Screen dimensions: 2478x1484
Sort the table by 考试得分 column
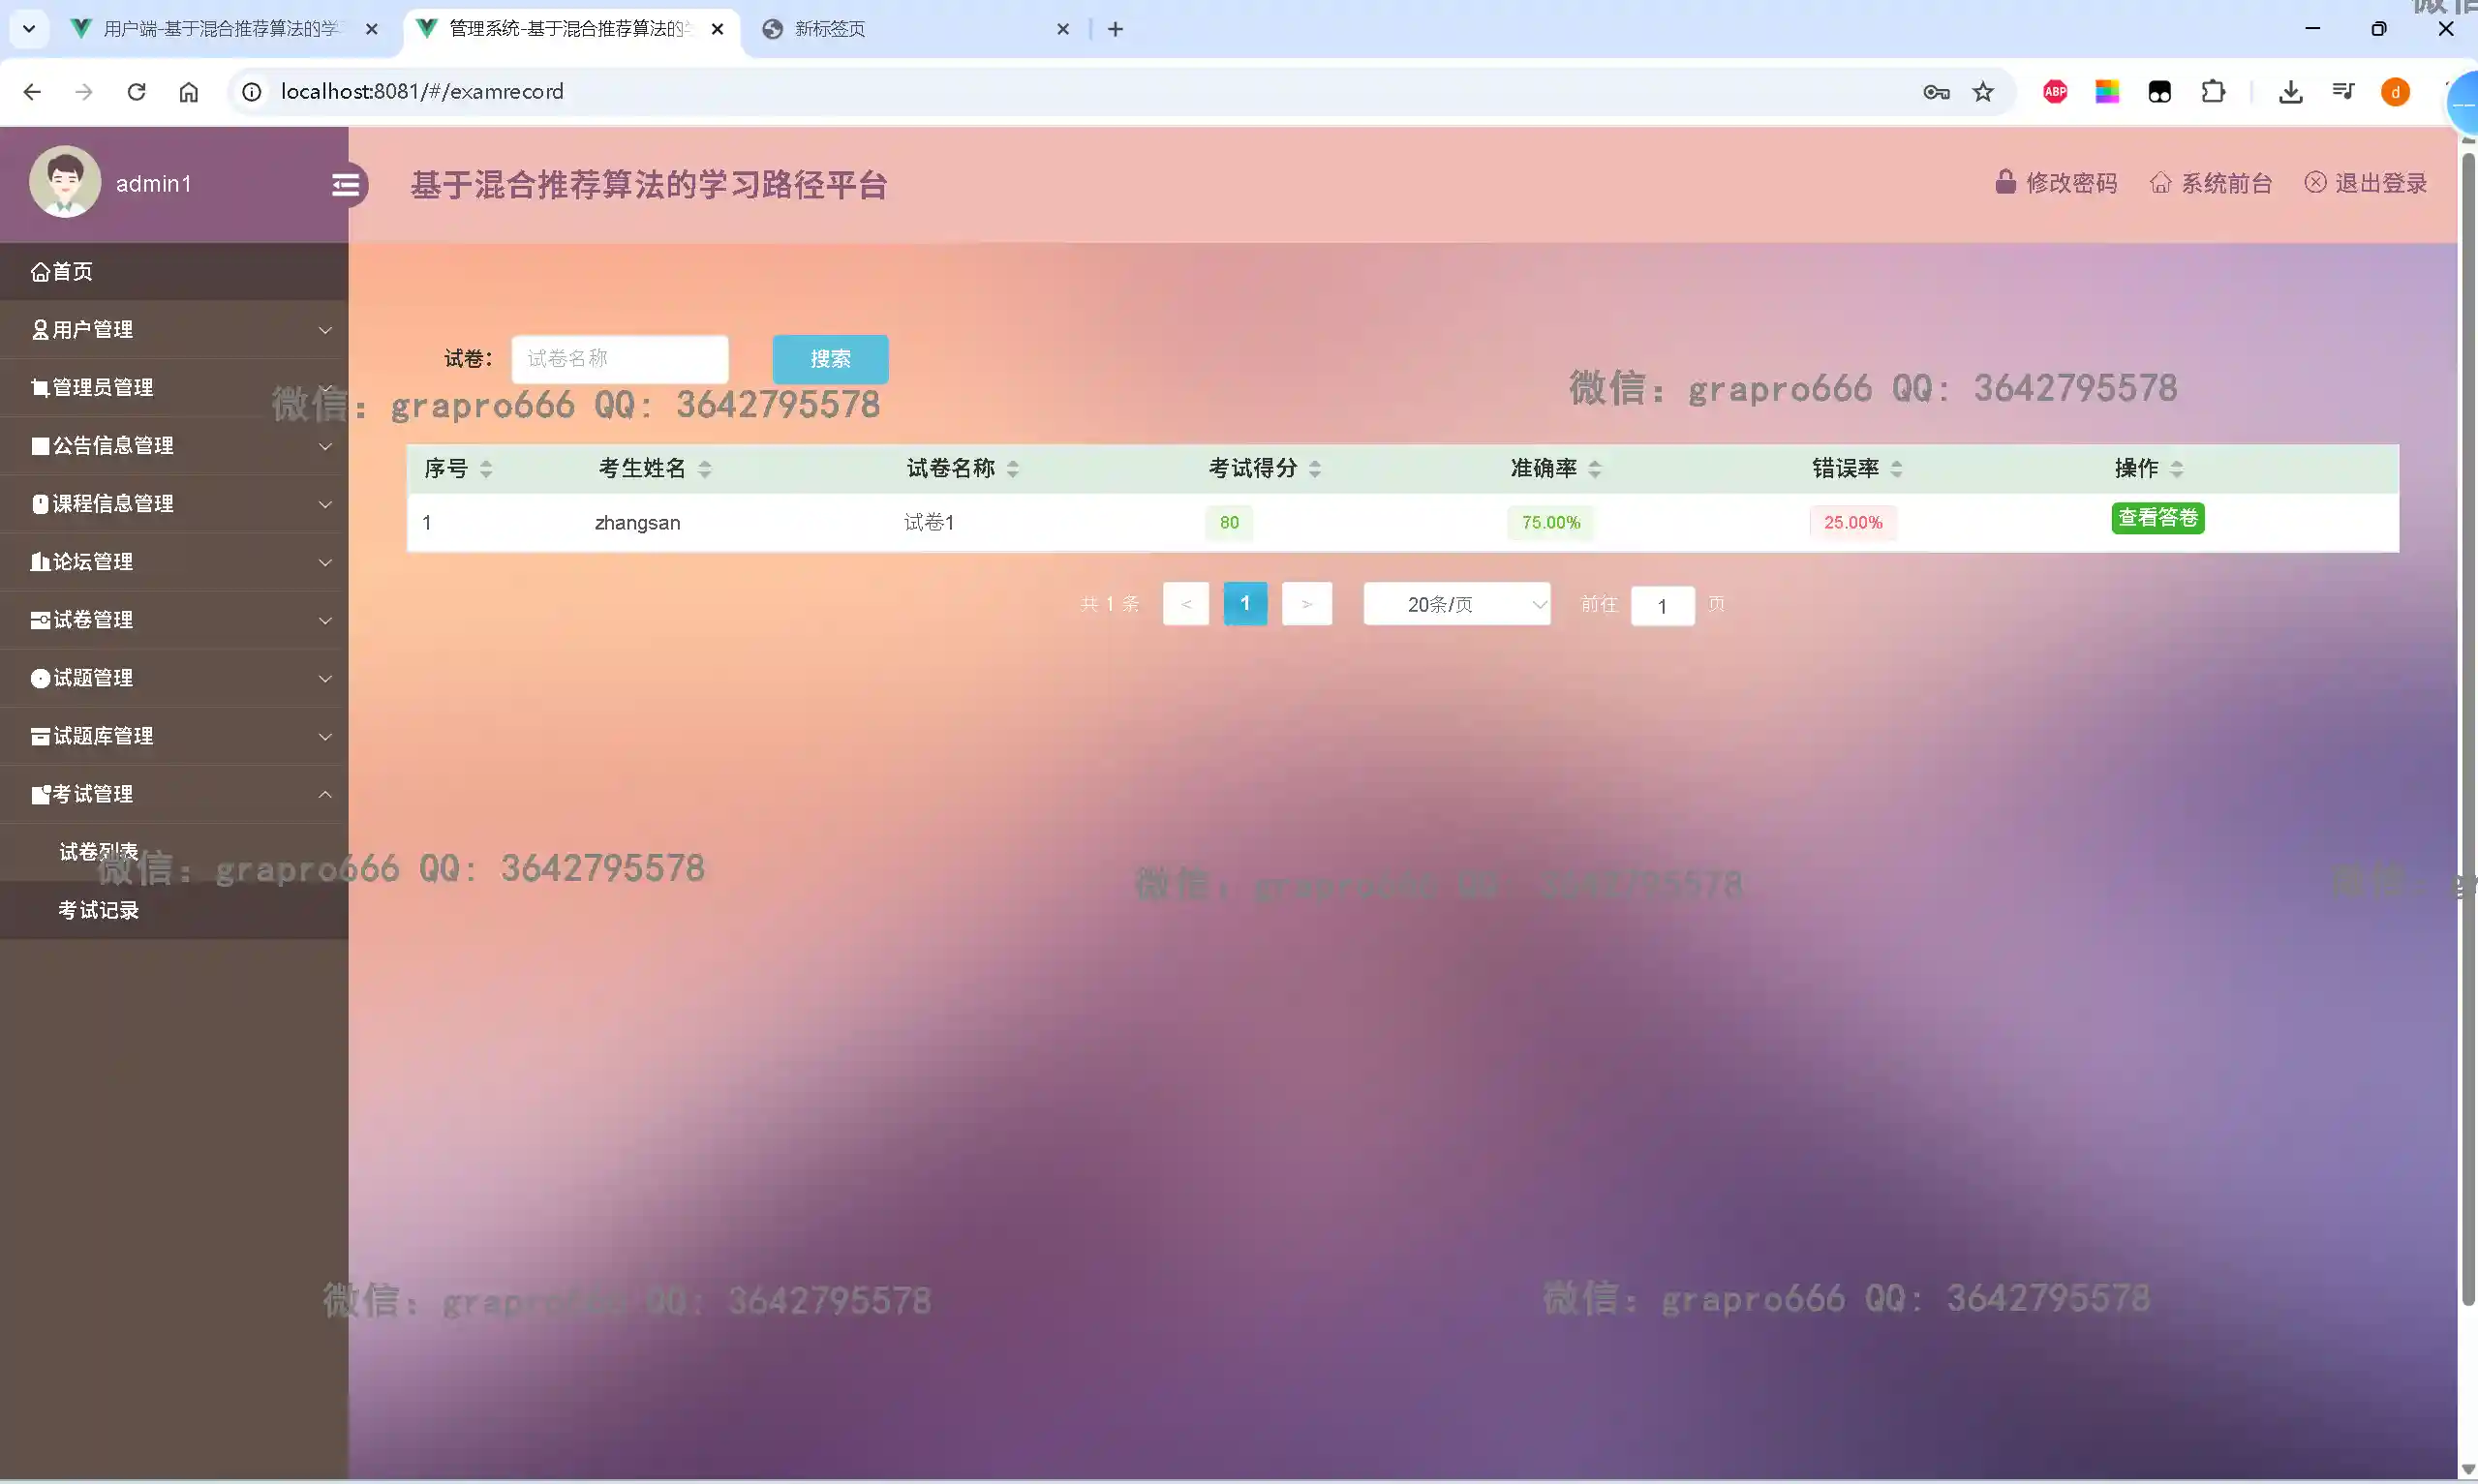1314,468
